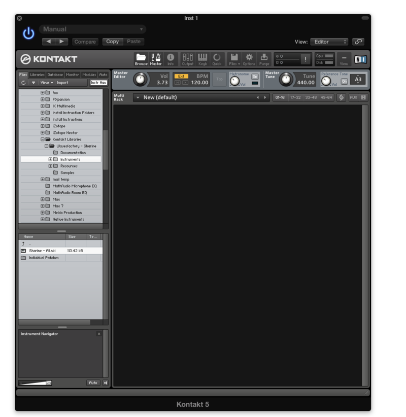The height and width of the screenshot is (417, 406).
Task: Expand the Instruments folder node
Action: (50, 159)
